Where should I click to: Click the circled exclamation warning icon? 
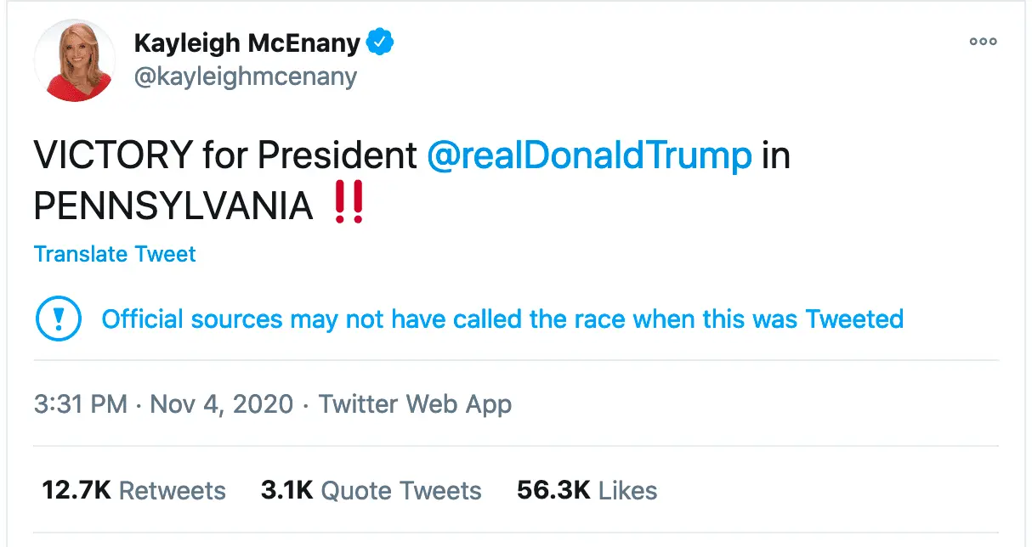pos(58,320)
